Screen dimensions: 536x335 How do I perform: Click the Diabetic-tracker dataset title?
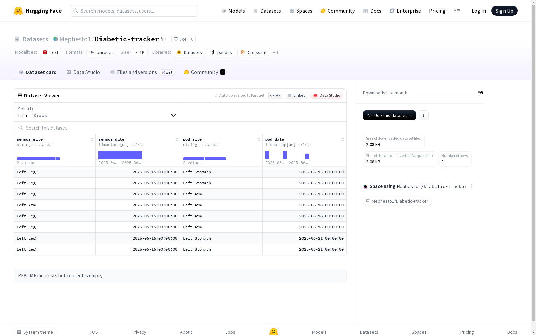click(127, 39)
